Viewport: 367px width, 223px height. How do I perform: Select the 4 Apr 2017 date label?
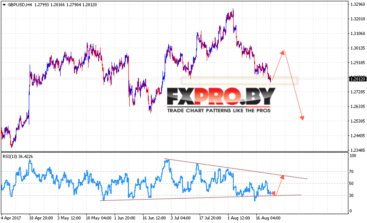(x=11, y=218)
